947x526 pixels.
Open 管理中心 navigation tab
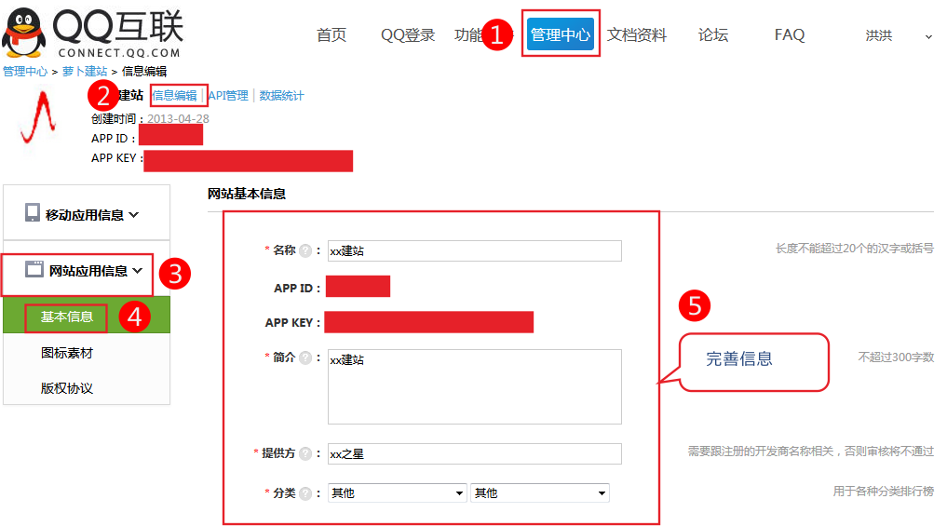click(x=561, y=34)
